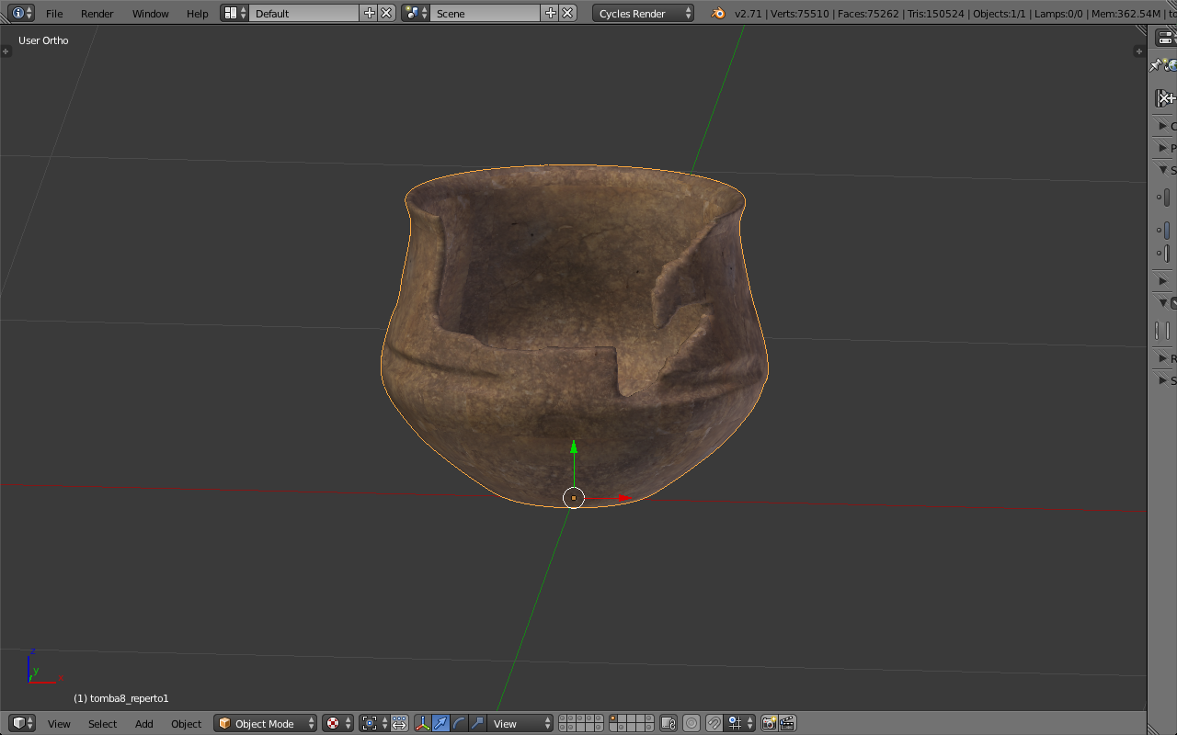The height and width of the screenshot is (735, 1177).
Task: Add a new scene with plus button
Action: [x=550, y=13]
